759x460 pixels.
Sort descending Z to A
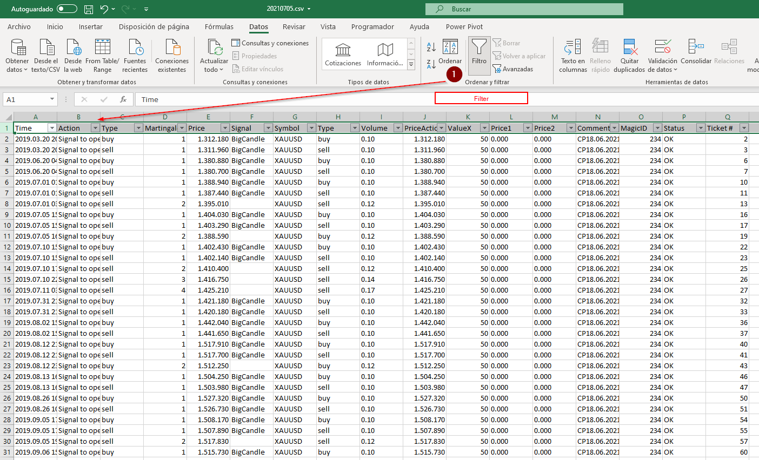pos(431,64)
